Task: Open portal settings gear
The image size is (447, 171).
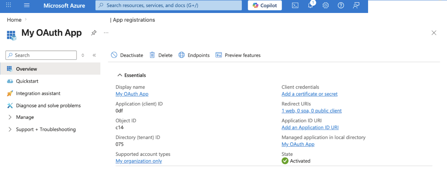Action: pos(326,5)
